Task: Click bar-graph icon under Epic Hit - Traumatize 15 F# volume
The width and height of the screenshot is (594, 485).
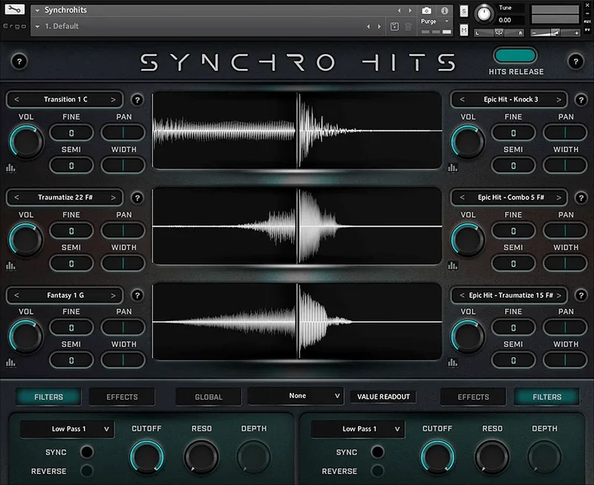Action: click(x=452, y=362)
